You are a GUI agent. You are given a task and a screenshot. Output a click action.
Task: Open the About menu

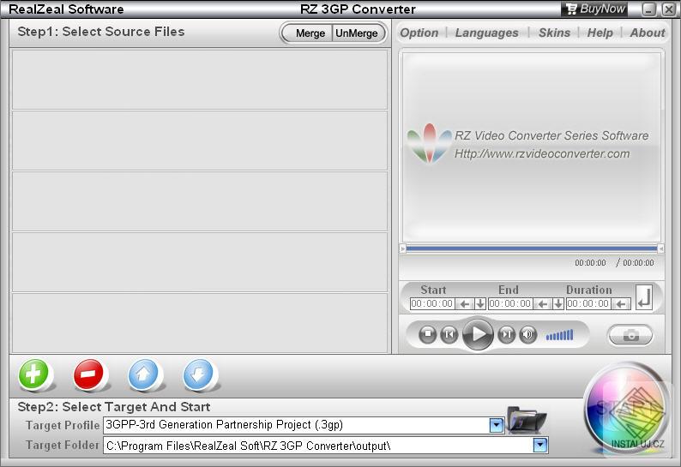click(x=648, y=33)
